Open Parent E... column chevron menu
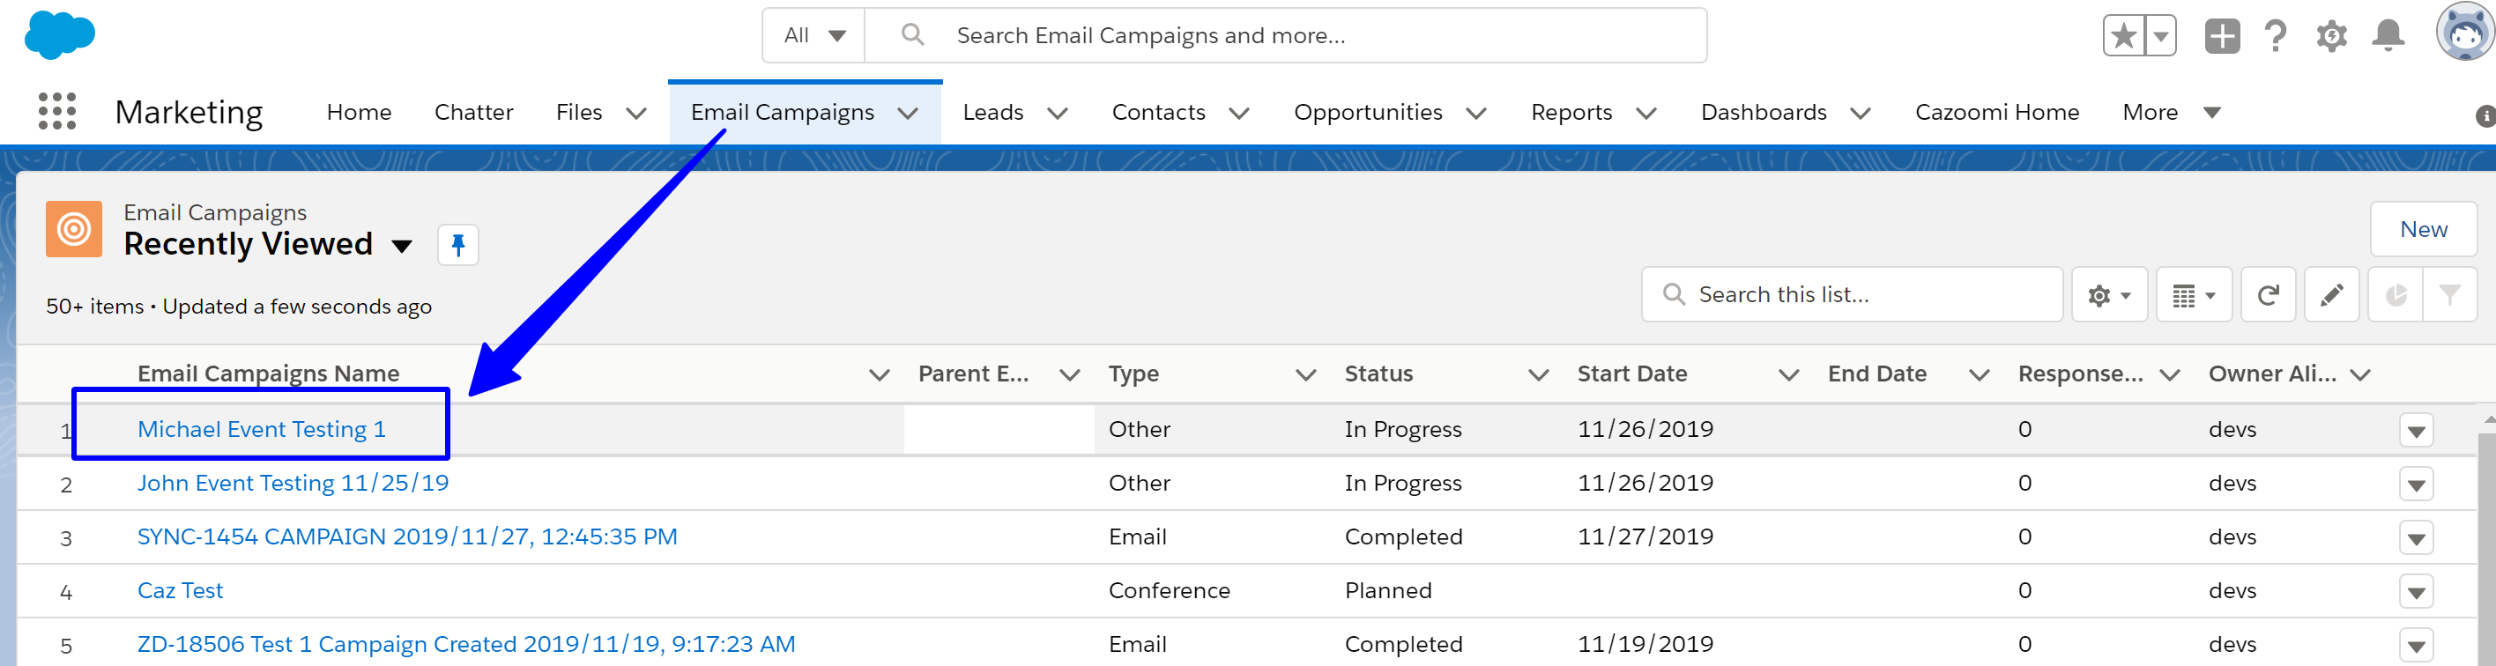 pyautogui.click(x=1070, y=374)
